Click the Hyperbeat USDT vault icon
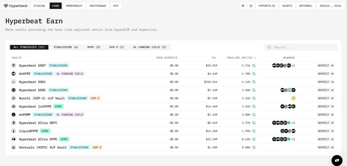Screen dimensions: 347x166 pos(14,65)
